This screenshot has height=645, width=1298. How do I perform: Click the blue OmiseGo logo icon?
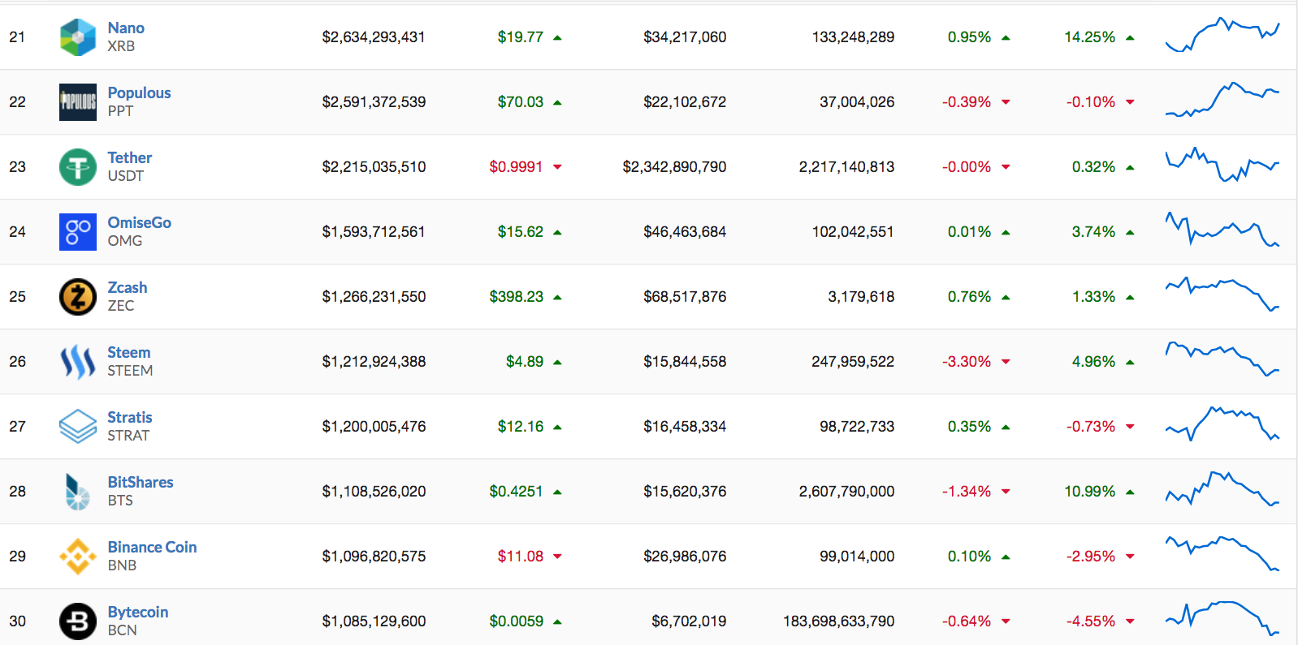pyautogui.click(x=78, y=232)
